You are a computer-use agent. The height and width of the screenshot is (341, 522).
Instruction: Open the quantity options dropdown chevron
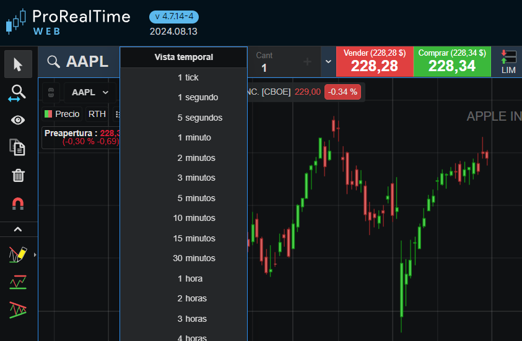tap(328, 61)
